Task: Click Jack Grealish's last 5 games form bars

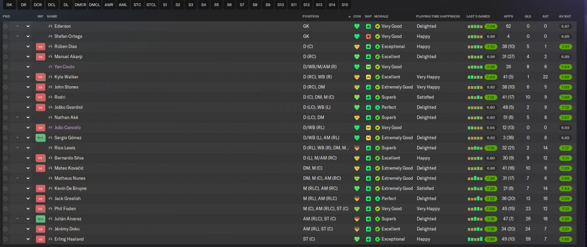Action: (x=475, y=198)
